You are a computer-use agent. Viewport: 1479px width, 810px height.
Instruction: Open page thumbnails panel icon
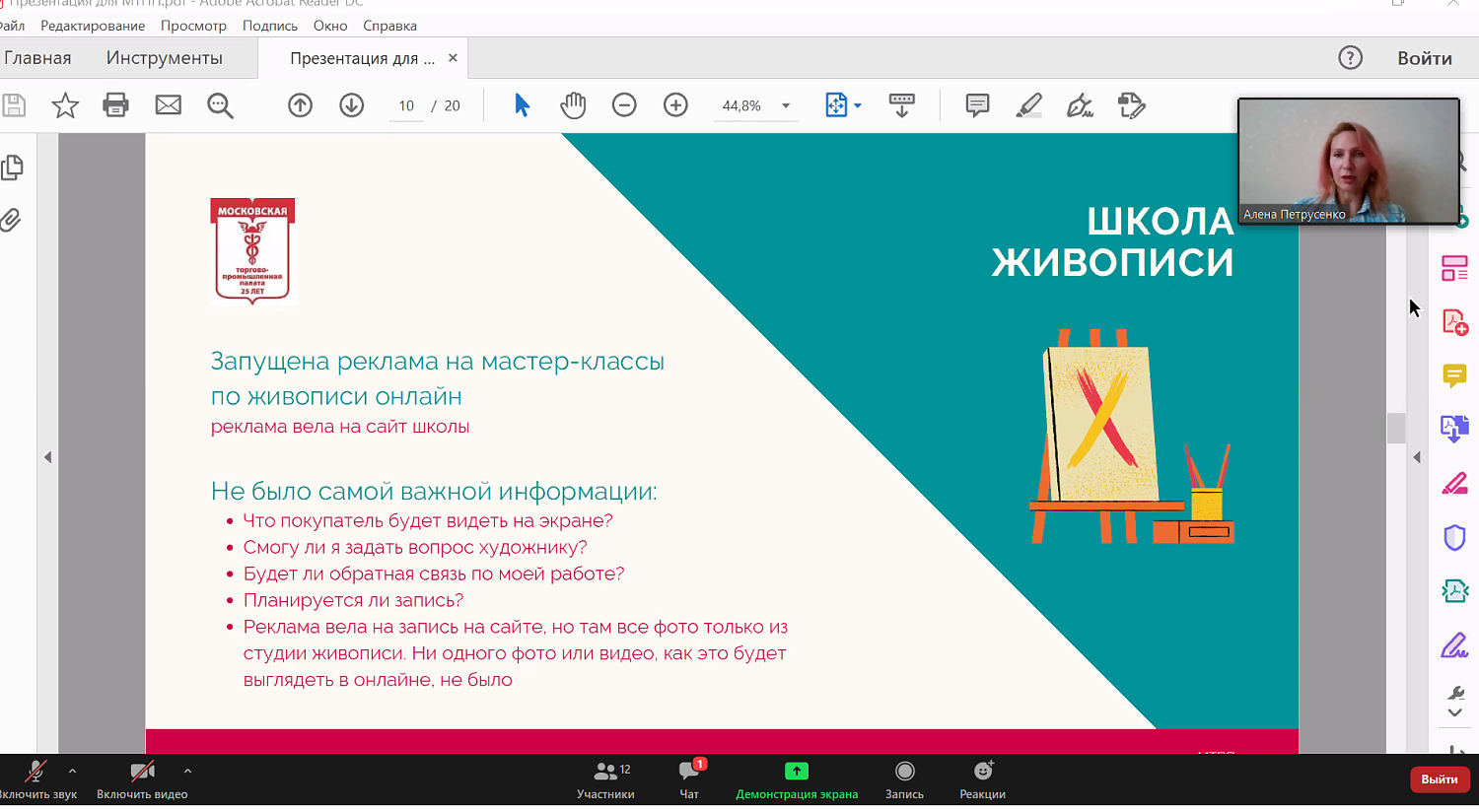(12, 168)
